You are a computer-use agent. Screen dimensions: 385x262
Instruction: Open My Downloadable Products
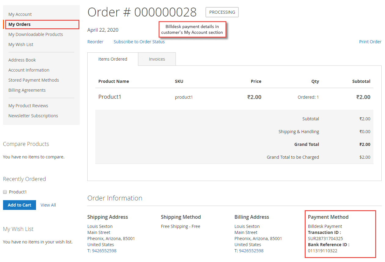[35, 34]
